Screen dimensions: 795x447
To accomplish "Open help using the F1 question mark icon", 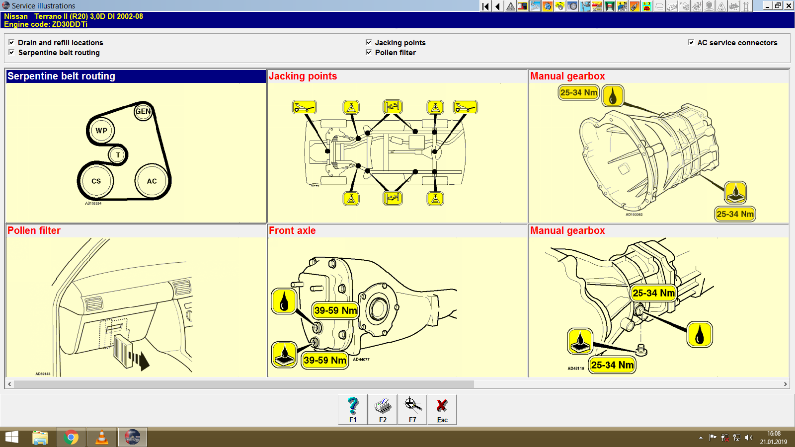I will pos(353,407).
